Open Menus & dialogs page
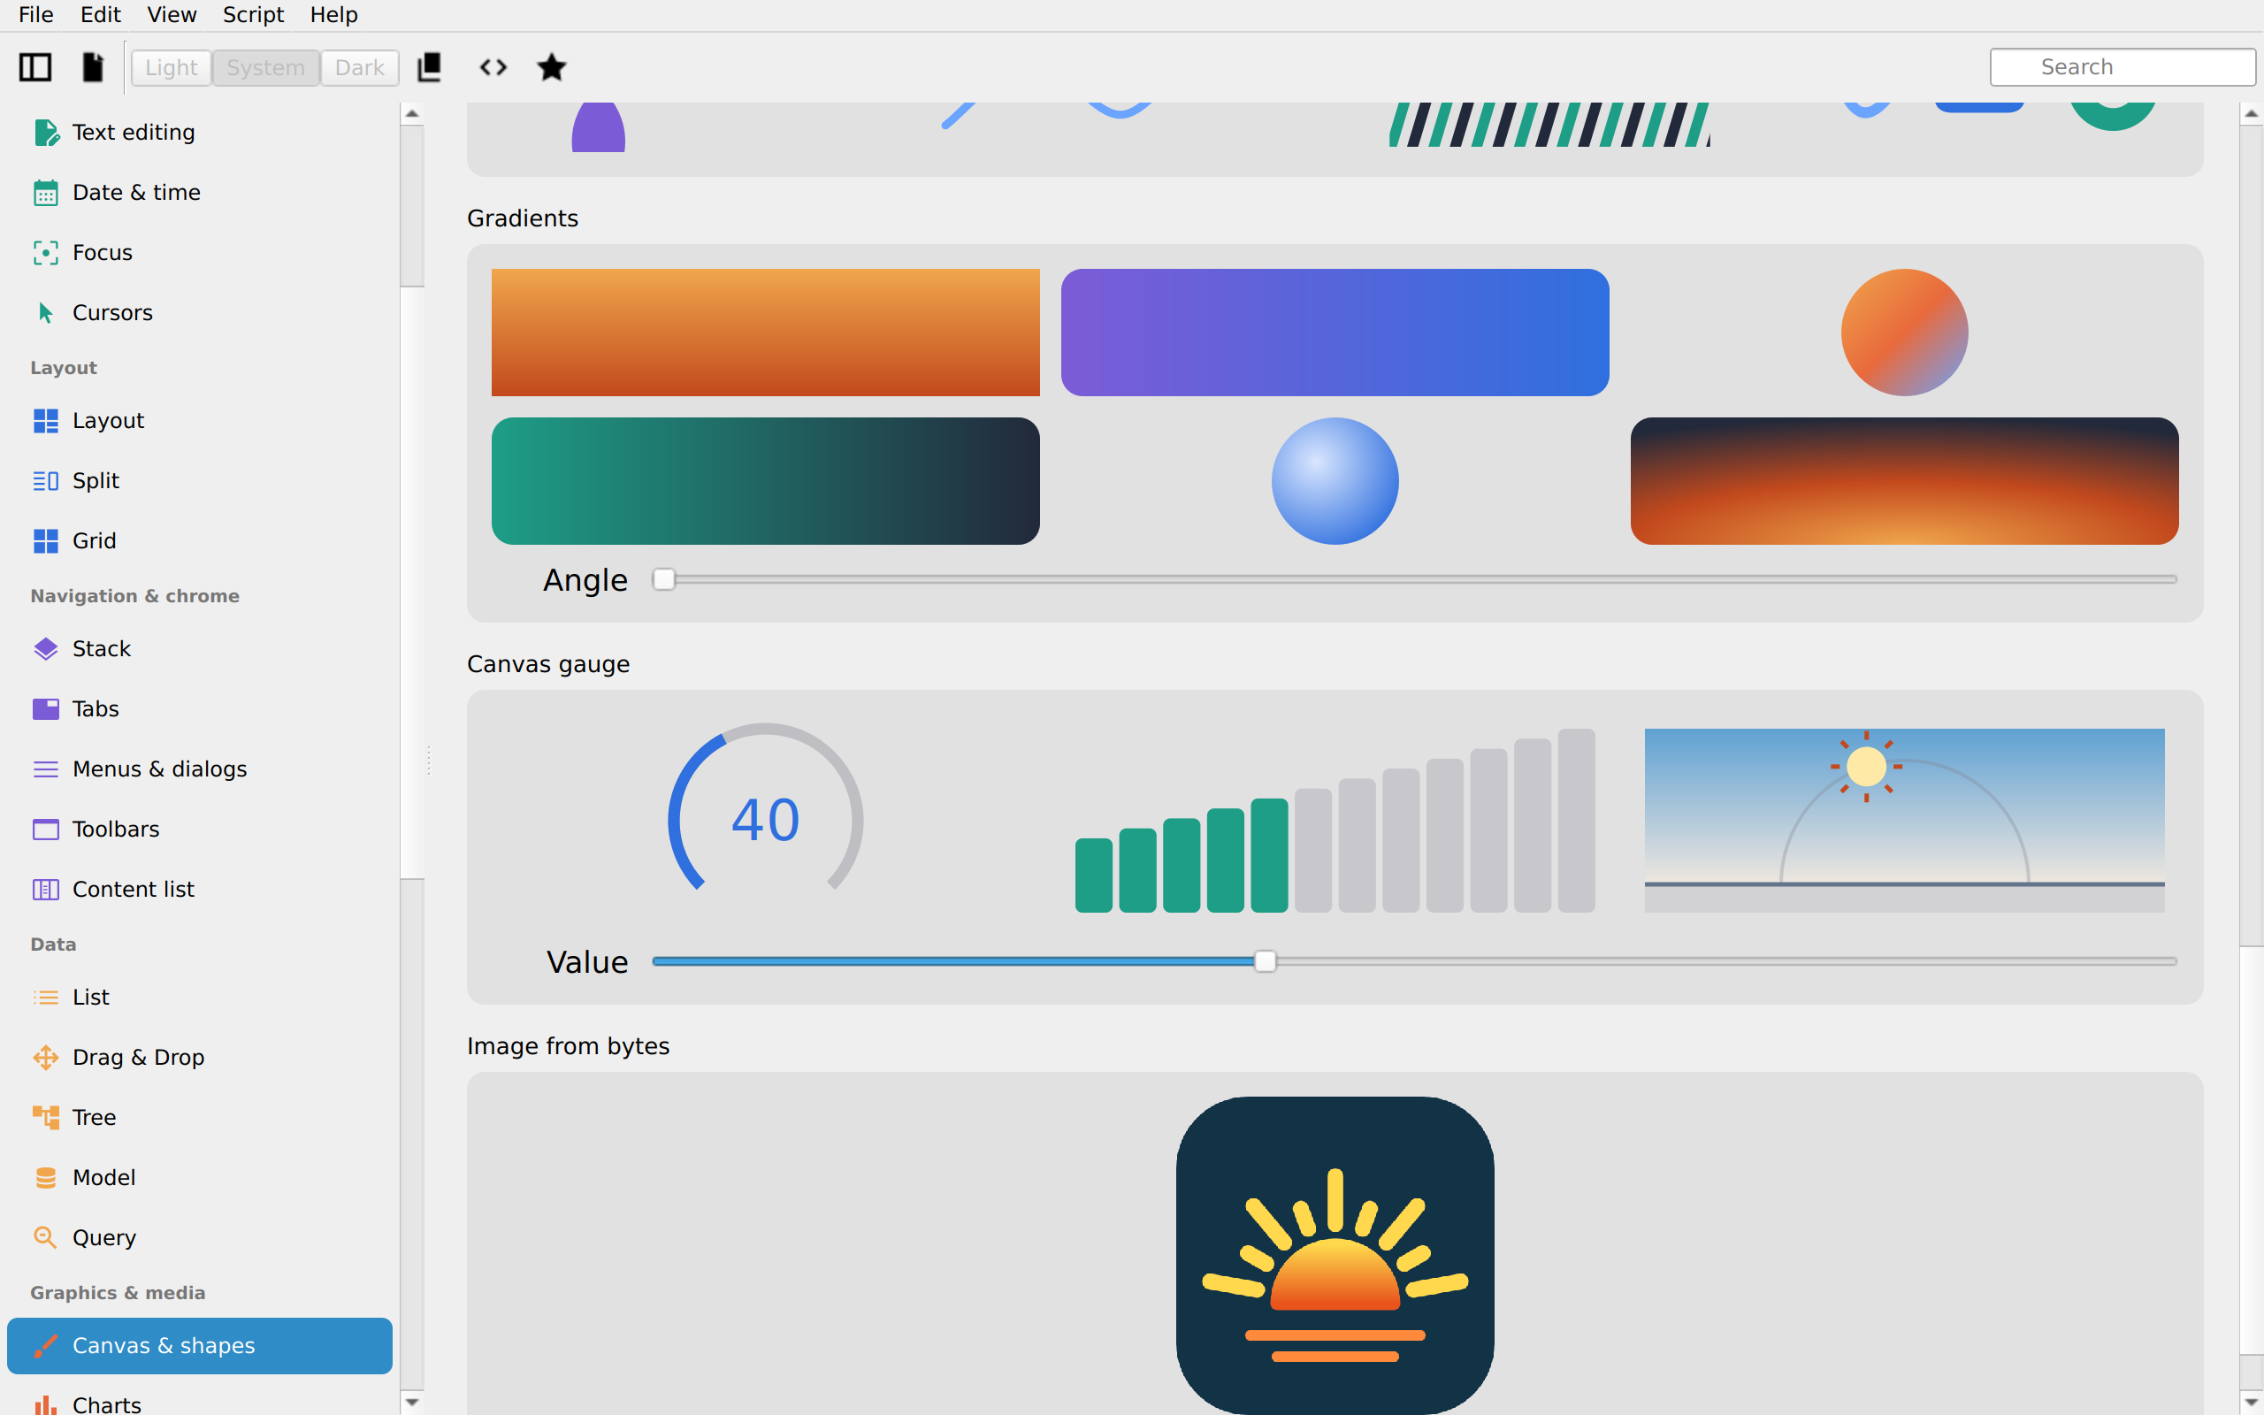Image resolution: width=2264 pixels, height=1415 pixels. pos(199,769)
